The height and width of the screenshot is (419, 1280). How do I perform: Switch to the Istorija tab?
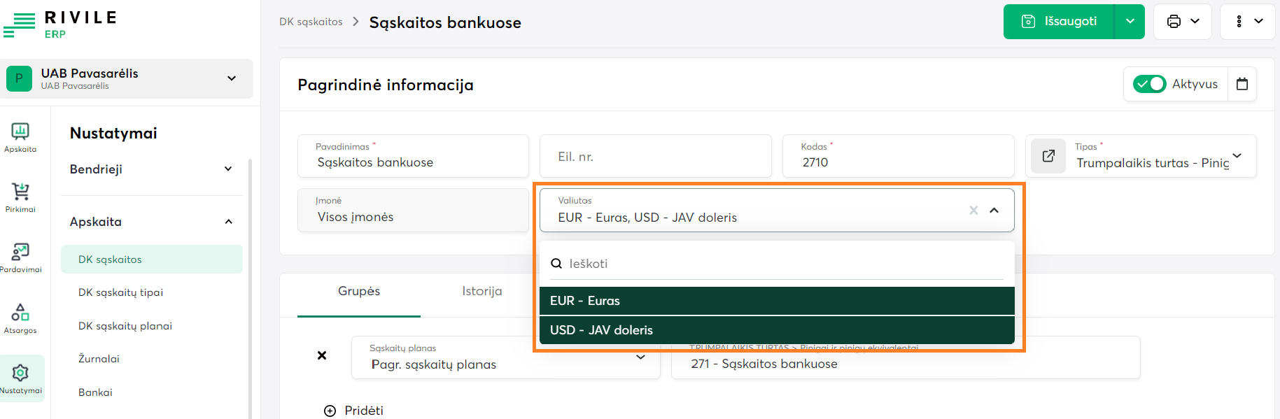point(481,291)
